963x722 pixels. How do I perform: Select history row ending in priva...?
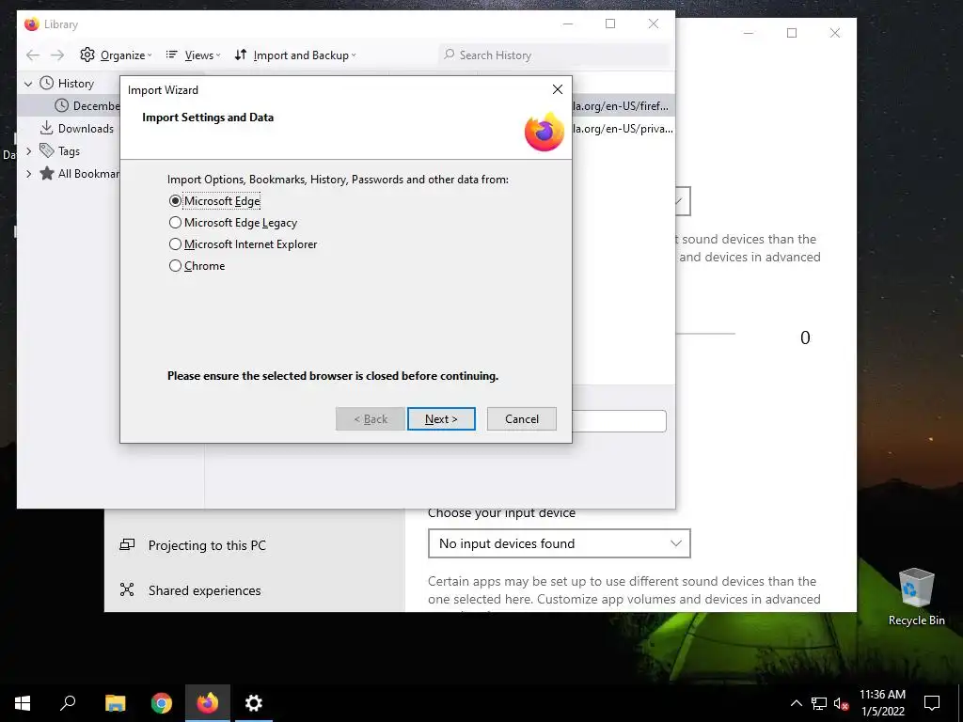tap(623, 128)
